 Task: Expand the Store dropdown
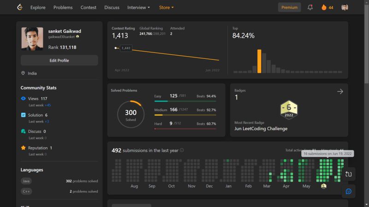point(166,7)
